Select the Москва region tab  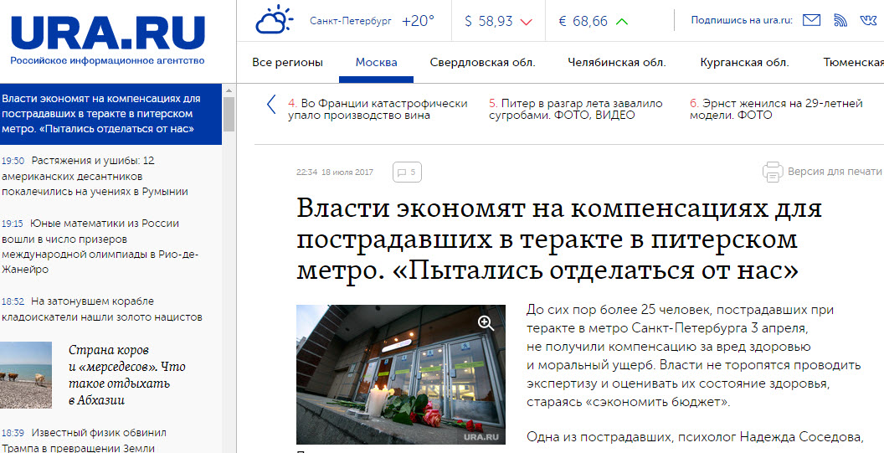point(376,63)
